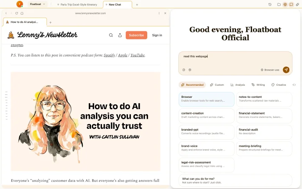Close the embedded browser panel
The width and height of the screenshot is (302, 189).
click(165, 13)
